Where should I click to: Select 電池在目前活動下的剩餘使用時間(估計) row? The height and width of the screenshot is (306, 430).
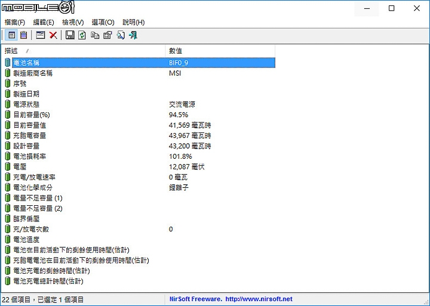(x=140, y=250)
